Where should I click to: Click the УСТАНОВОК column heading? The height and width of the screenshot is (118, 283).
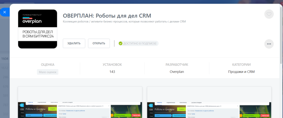click(x=112, y=65)
